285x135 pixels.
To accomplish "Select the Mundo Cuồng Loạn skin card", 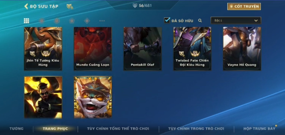I will coord(93,49).
